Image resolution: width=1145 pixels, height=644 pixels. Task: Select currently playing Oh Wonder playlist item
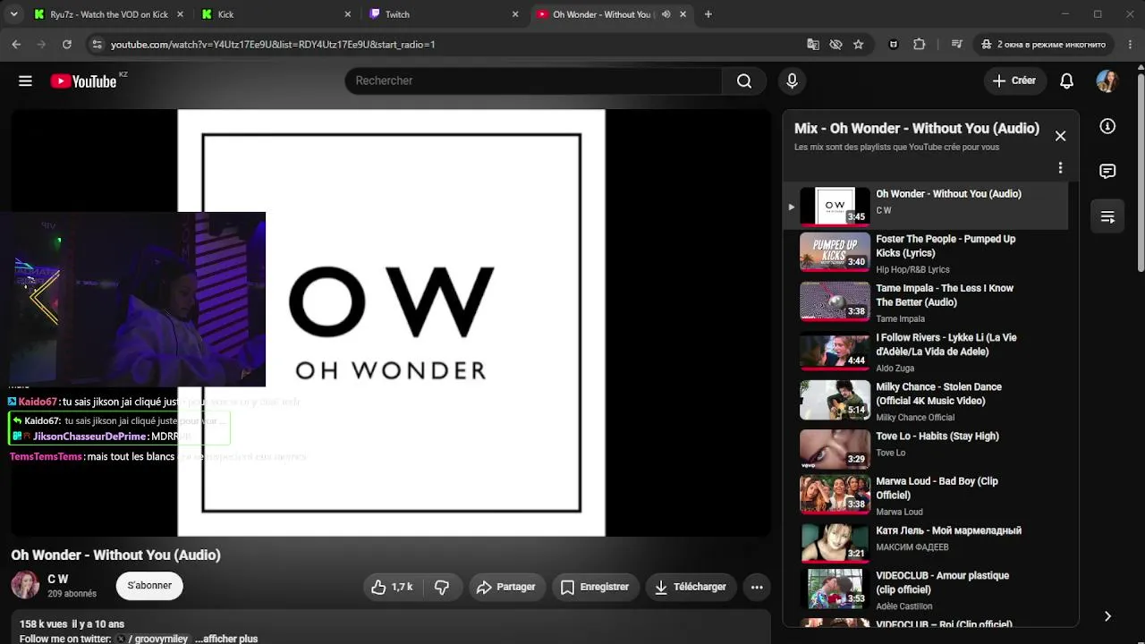pyautogui.click(x=926, y=206)
